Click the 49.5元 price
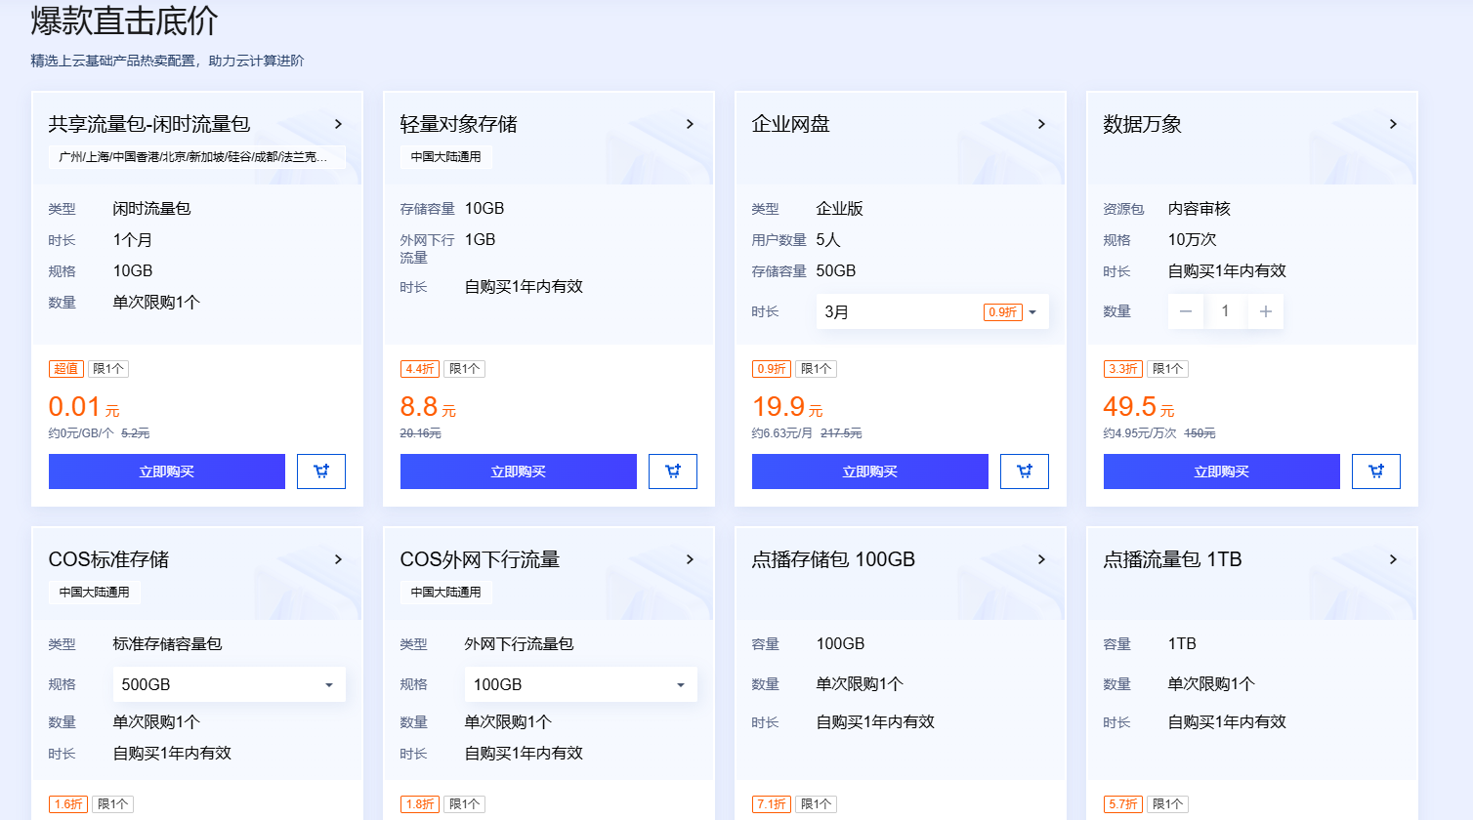Image resolution: width=1473 pixels, height=820 pixels. (x=1139, y=407)
